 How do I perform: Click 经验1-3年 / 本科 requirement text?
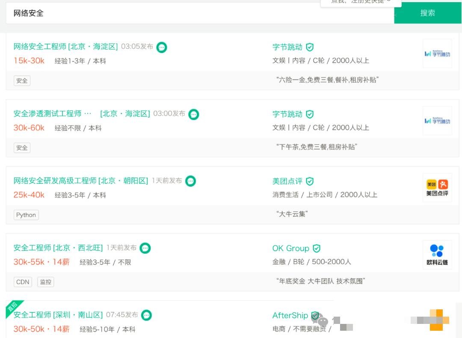[80, 61]
